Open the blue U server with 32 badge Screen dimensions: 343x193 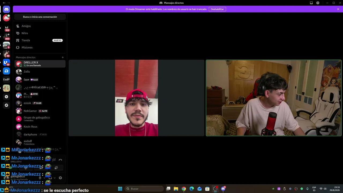click(6, 62)
